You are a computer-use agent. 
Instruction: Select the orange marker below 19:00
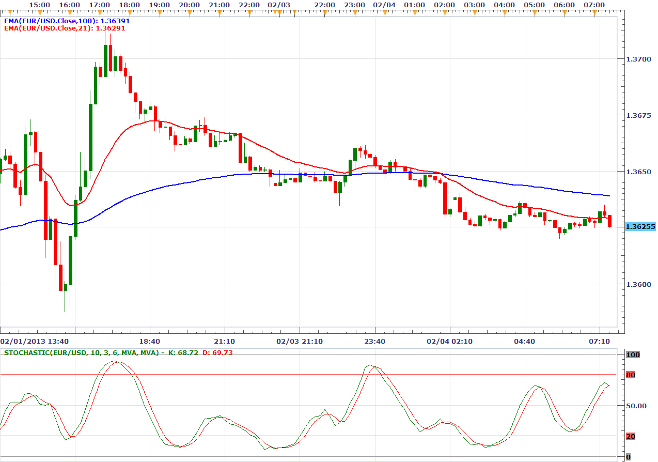coord(160,11)
